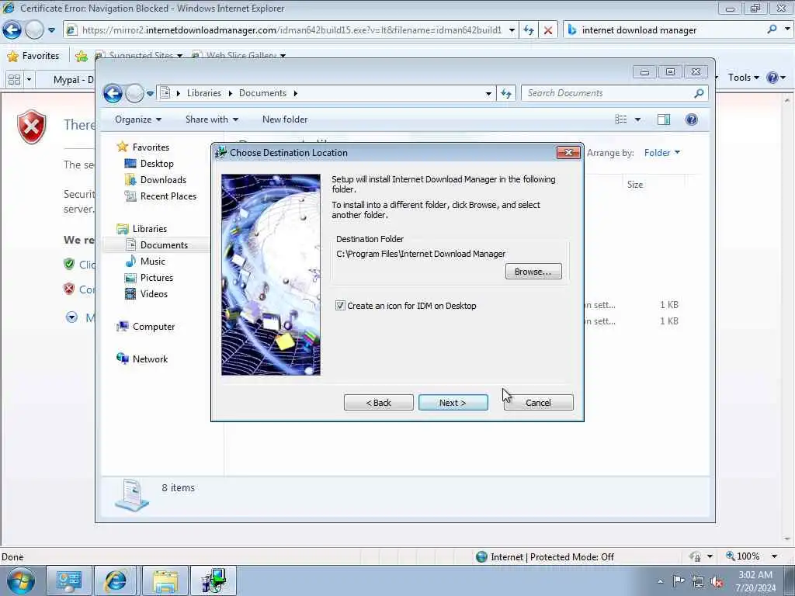Open the IE Favorites button
The width and height of the screenshot is (795, 596).
tap(33, 56)
